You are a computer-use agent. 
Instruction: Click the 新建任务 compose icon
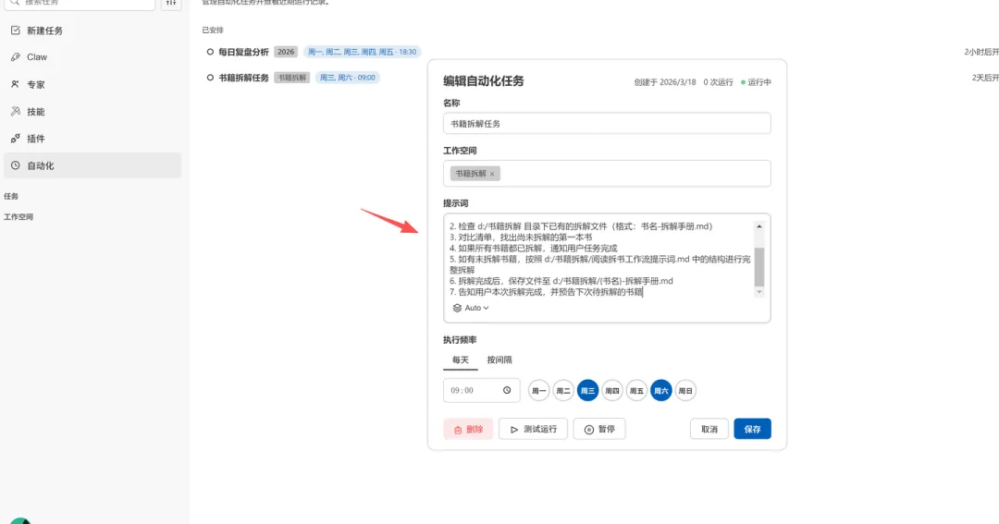[x=16, y=30]
